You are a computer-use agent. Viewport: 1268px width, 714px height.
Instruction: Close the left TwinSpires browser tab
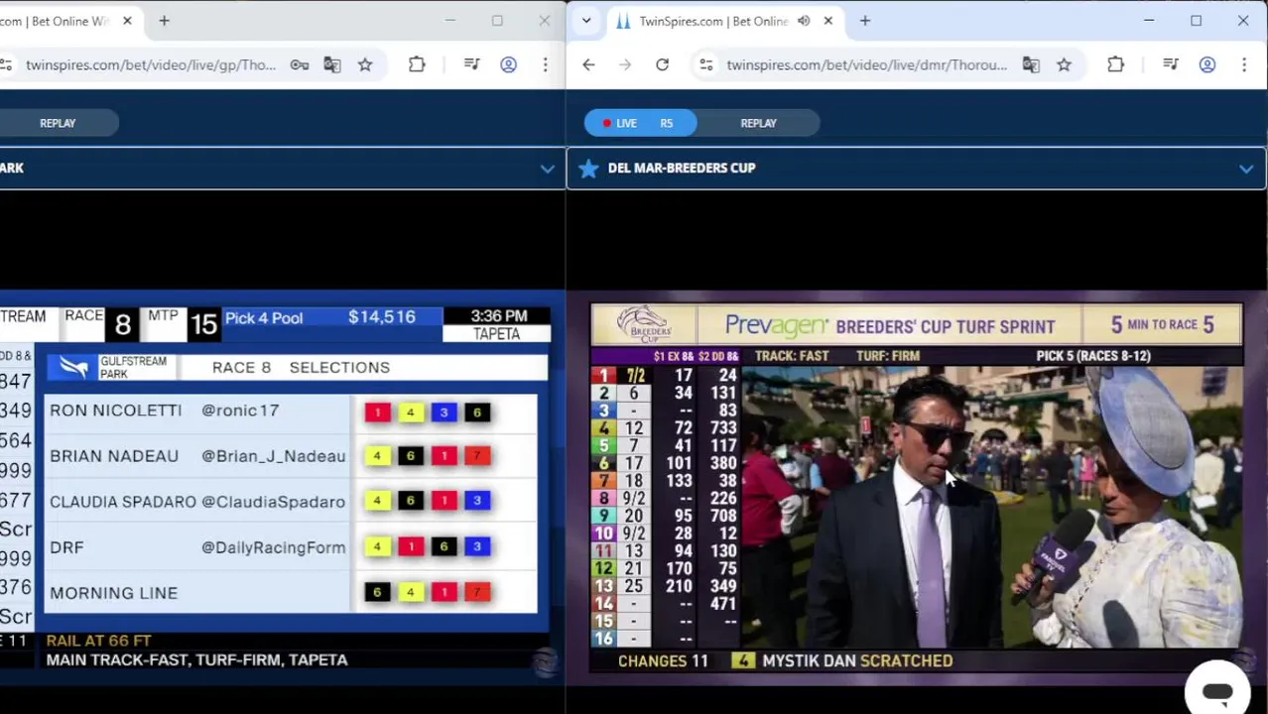(x=127, y=21)
